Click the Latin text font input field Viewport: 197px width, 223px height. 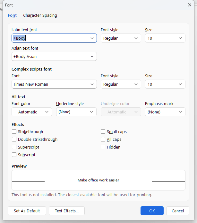click(50, 38)
